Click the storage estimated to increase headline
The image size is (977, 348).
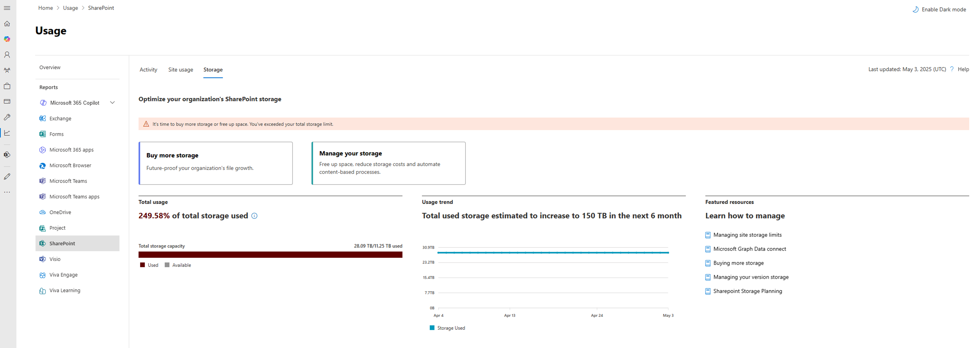click(552, 216)
